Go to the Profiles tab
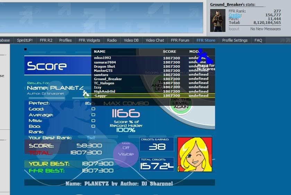The image size is (291, 195). point(65,40)
